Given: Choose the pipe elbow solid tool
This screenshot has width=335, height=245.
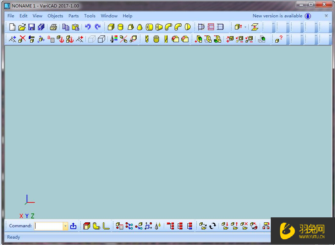Looking at the screenshot, I should tap(169, 27).
